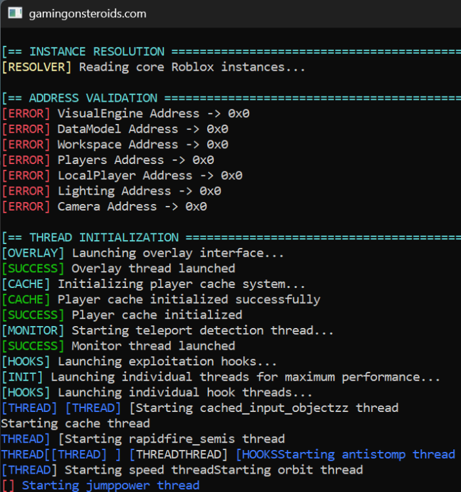Click the MONITOR teleport detection line

pyautogui.click(x=168, y=331)
